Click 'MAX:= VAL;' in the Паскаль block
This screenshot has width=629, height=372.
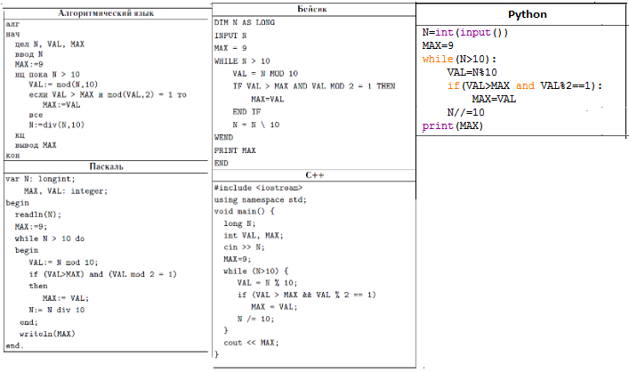[x=65, y=298]
